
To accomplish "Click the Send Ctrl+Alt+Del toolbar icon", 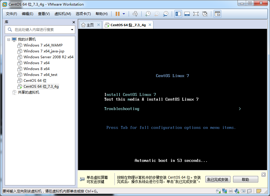I will tap(135, 14).
